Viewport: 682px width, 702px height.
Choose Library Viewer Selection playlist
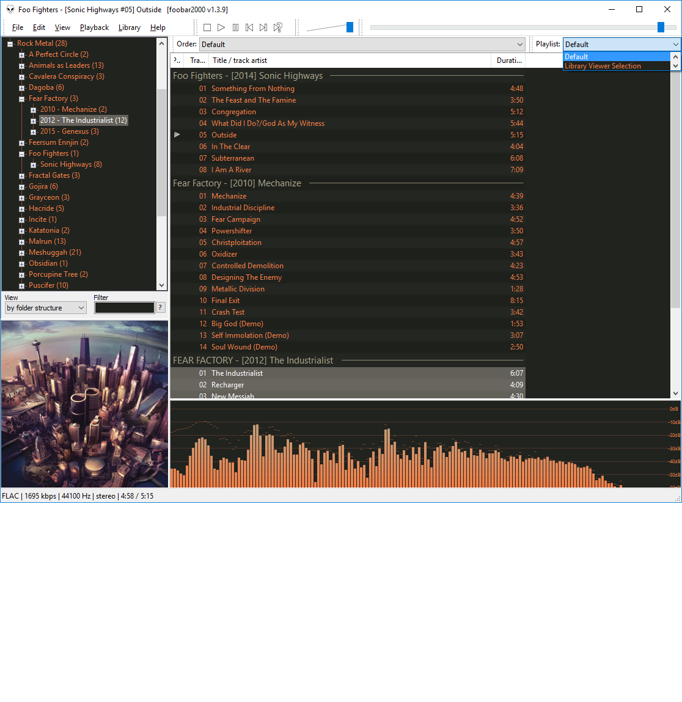pos(617,66)
